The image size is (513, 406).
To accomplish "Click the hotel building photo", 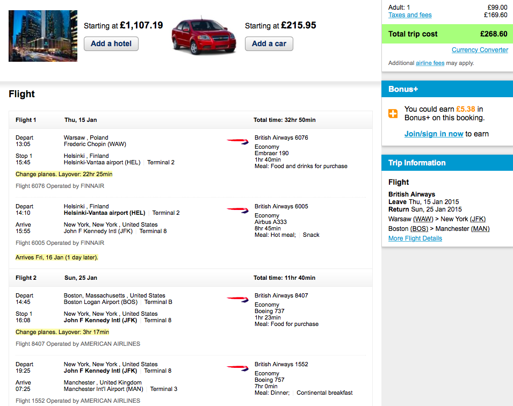I will [x=43, y=36].
